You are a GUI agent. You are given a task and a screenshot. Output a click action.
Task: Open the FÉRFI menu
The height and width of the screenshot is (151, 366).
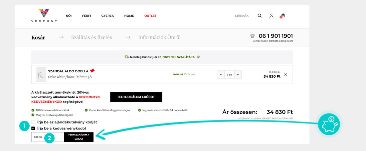pos(87,16)
